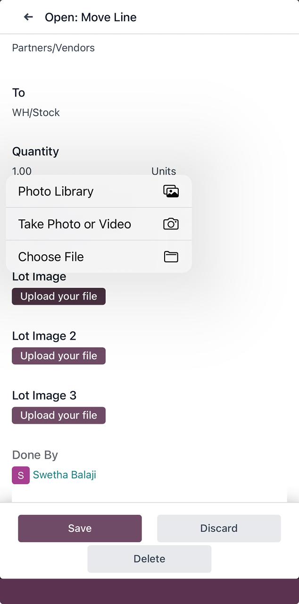This screenshot has width=299, height=604.
Task: Choose Take Photo or Video
Action: 75,224
